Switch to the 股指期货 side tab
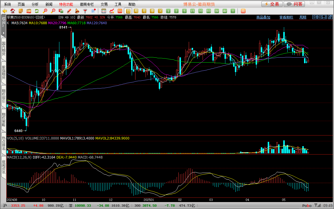The height and width of the screenshot is (209, 334). pyautogui.click(x=3, y=73)
